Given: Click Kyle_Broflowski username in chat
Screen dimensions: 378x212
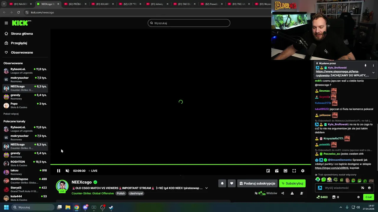Looking at the screenshot, I should [x=338, y=124].
